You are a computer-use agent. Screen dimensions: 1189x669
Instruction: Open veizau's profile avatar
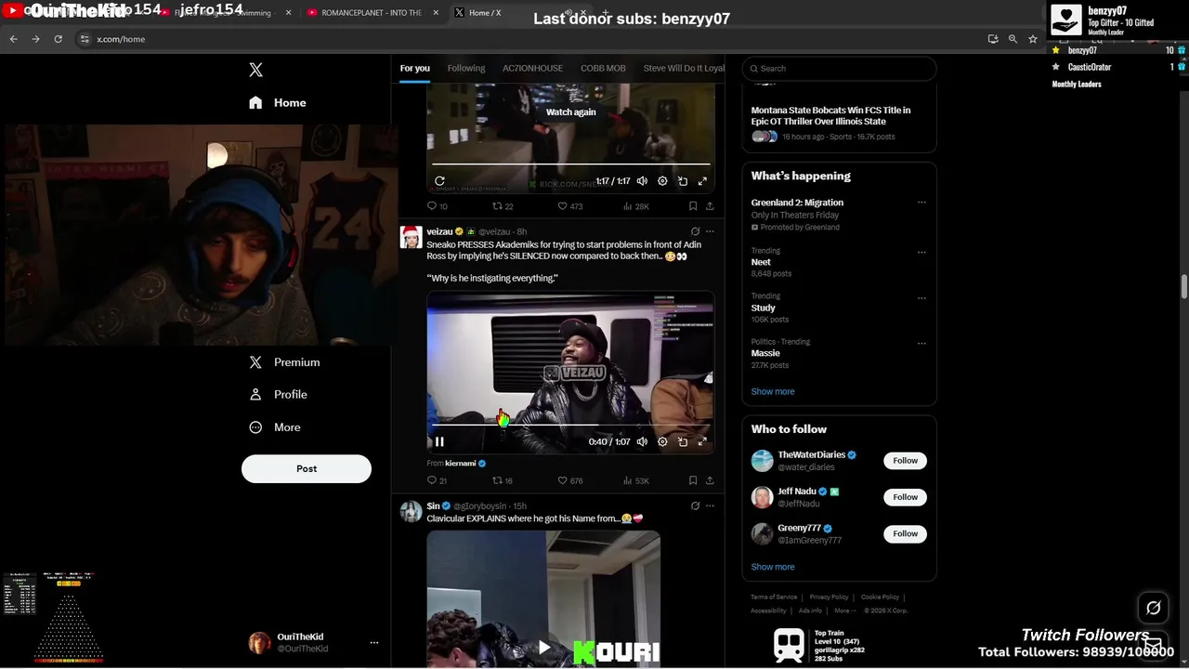pyautogui.click(x=411, y=238)
